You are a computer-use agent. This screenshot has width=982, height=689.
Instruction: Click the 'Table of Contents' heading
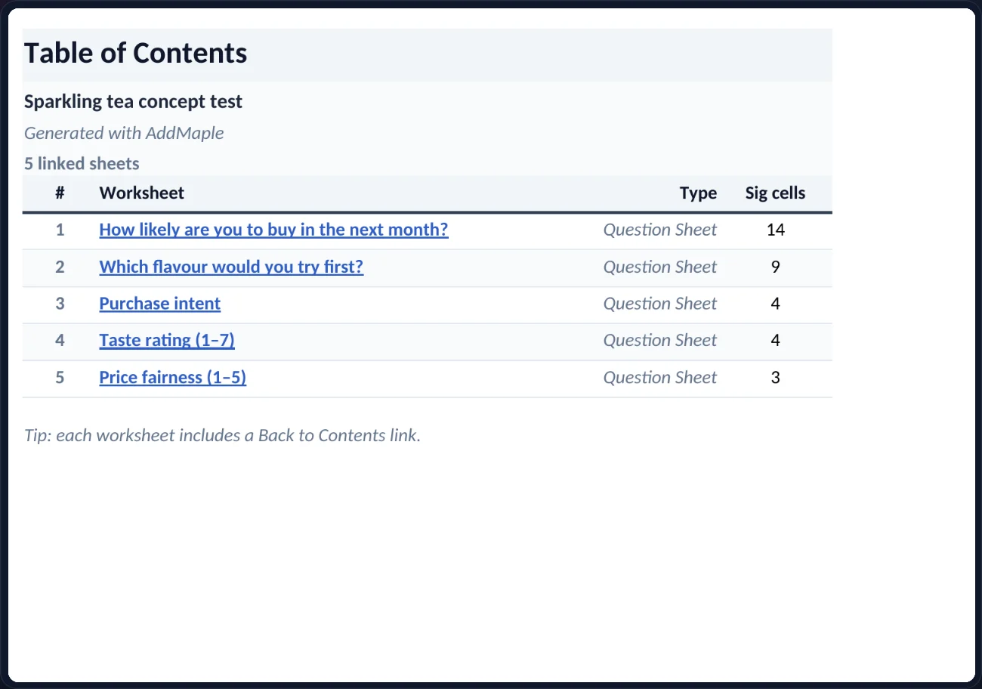[136, 54]
